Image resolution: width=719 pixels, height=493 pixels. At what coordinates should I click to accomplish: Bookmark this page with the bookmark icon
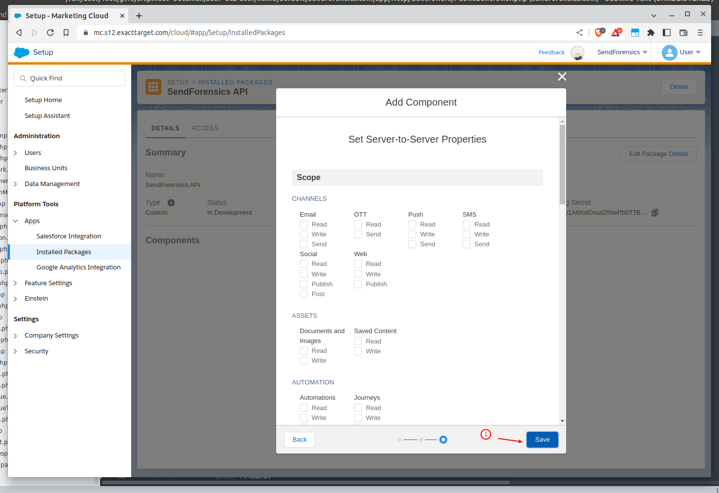tap(66, 33)
